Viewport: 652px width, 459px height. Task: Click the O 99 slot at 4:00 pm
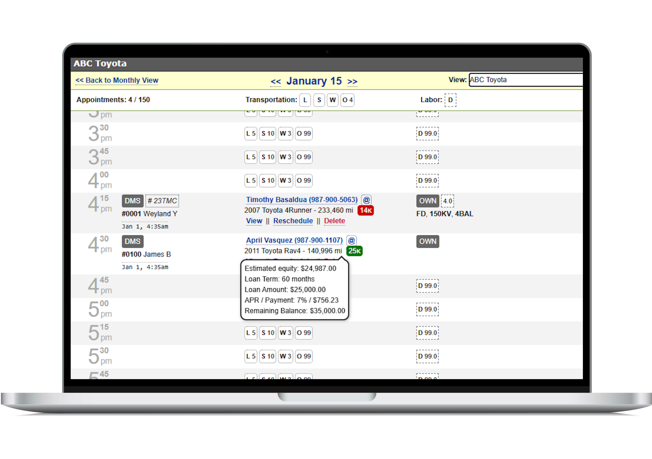click(x=304, y=181)
